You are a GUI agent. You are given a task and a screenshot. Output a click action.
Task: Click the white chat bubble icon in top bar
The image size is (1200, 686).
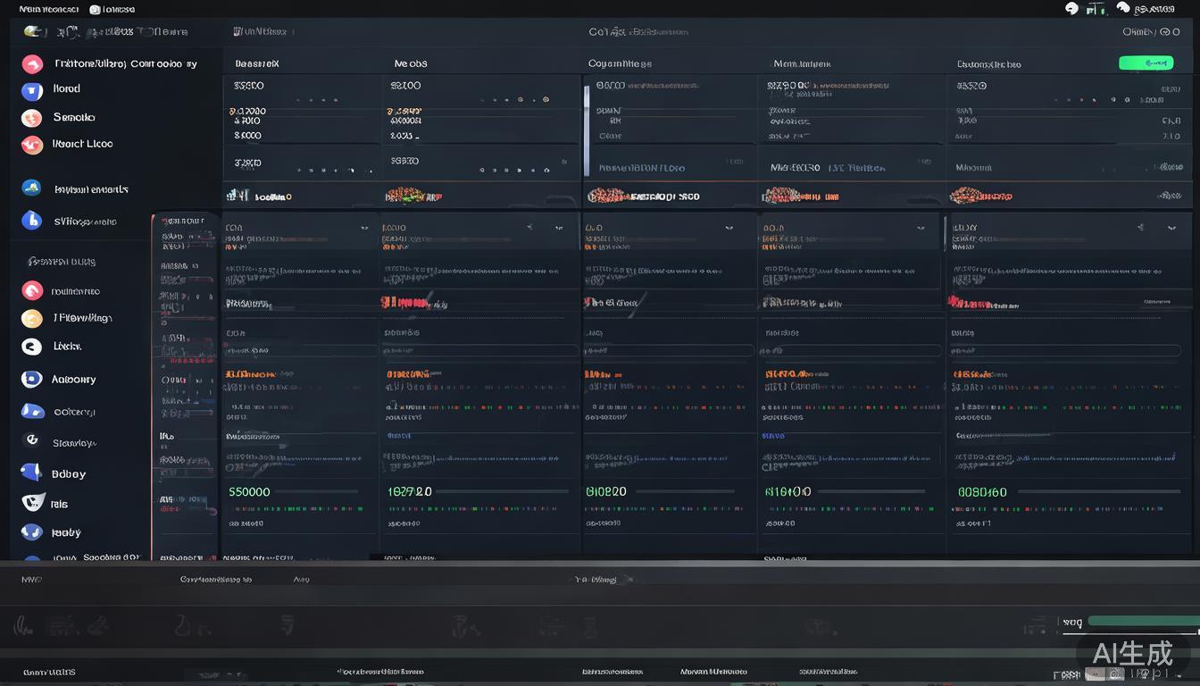pyautogui.click(x=1072, y=9)
